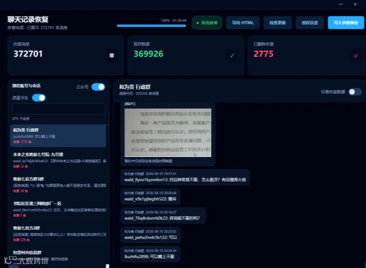
Task: Click the '恢复 5 条' red label
Action: point(19,215)
